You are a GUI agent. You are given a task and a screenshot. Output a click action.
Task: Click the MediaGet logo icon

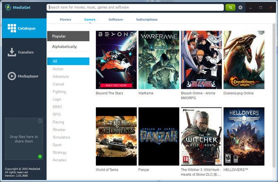8,7
